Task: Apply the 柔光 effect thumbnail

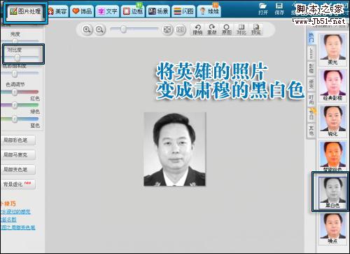Action: pyautogui.click(x=332, y=50)
